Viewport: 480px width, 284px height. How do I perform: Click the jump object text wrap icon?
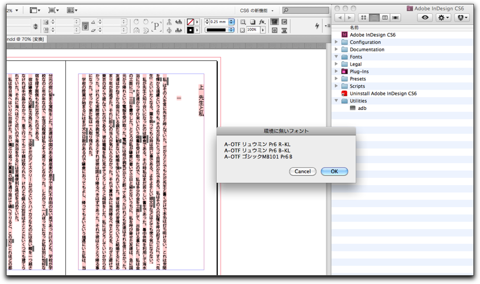pyautogui.click(x=284, y=30)
